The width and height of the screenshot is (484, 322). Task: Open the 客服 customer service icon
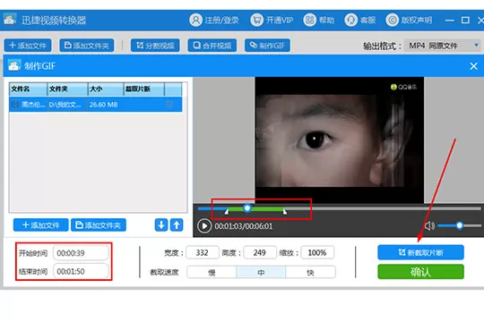350,20
